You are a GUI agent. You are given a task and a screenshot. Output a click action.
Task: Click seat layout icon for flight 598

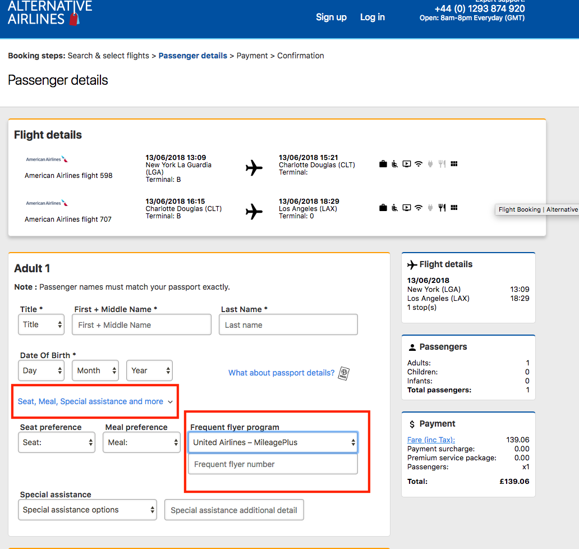pyautogui.click(x=454, y=164)
